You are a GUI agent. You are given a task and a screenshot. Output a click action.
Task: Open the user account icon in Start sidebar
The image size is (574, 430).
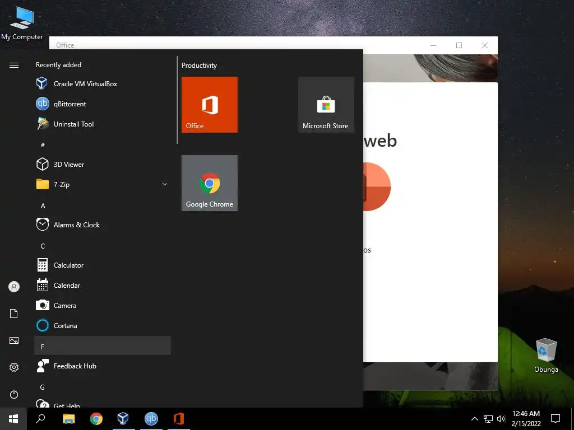[14, 287]
